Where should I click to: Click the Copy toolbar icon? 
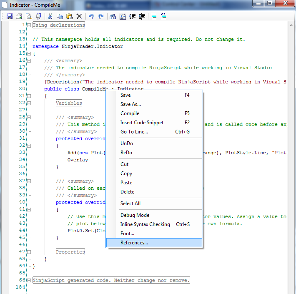(60, 16)
